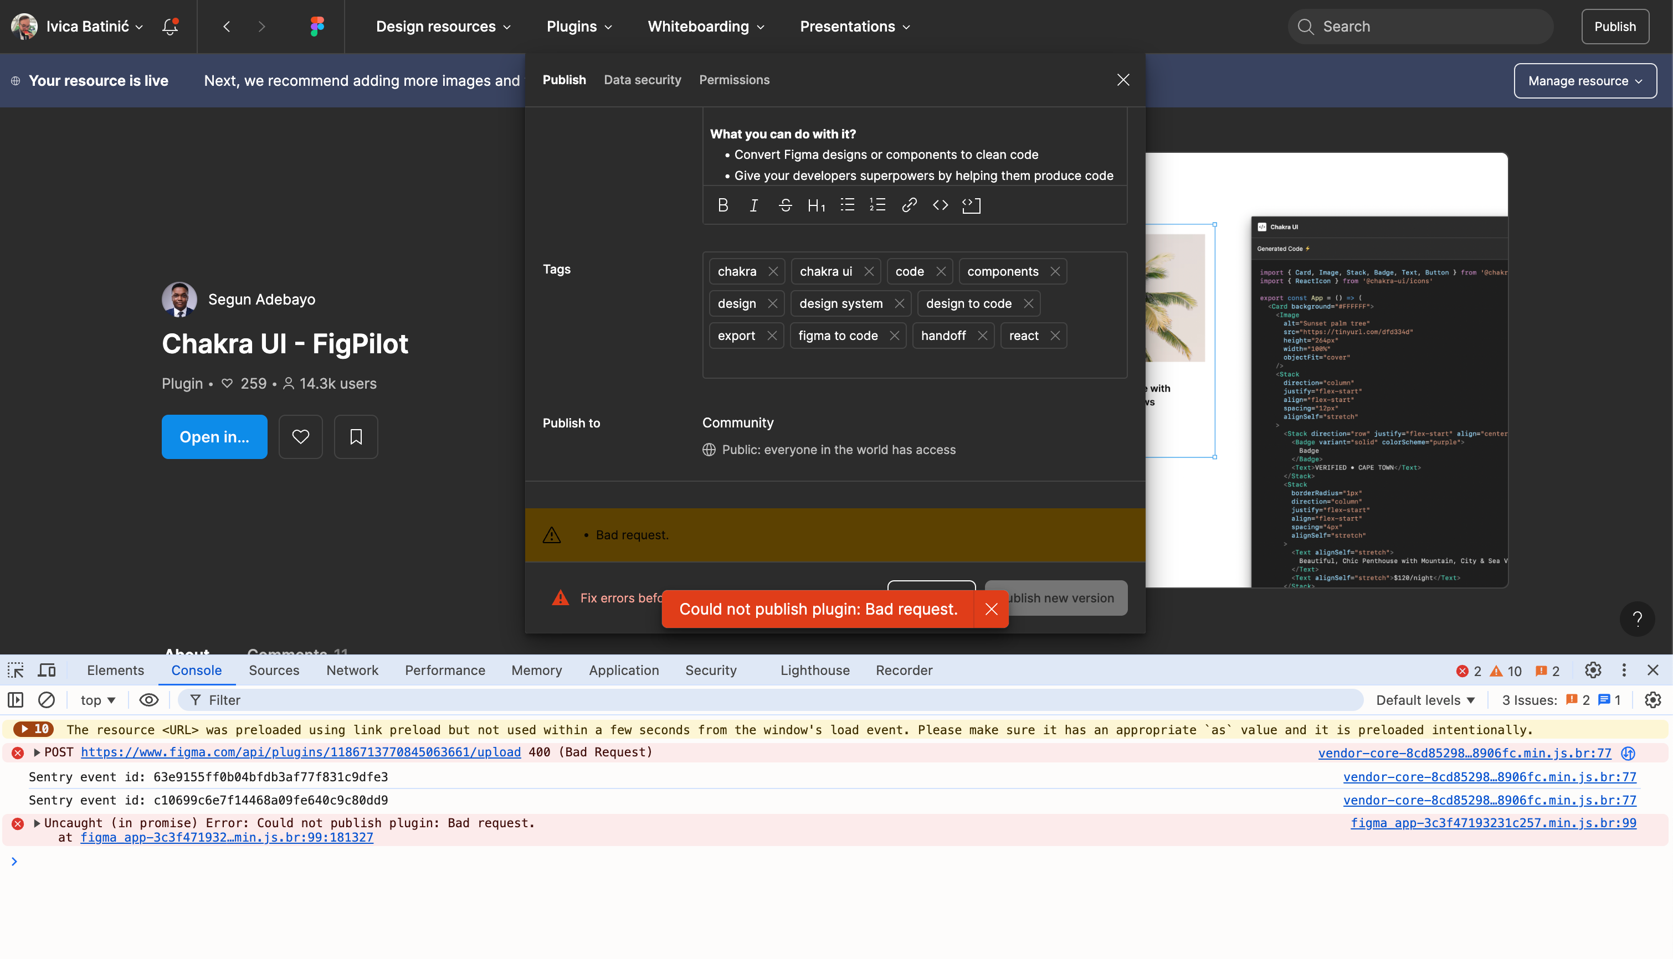The width and height of the screenshot is (1673, 959).
Task: Remove the handoff tag
Action: point(982,336)
